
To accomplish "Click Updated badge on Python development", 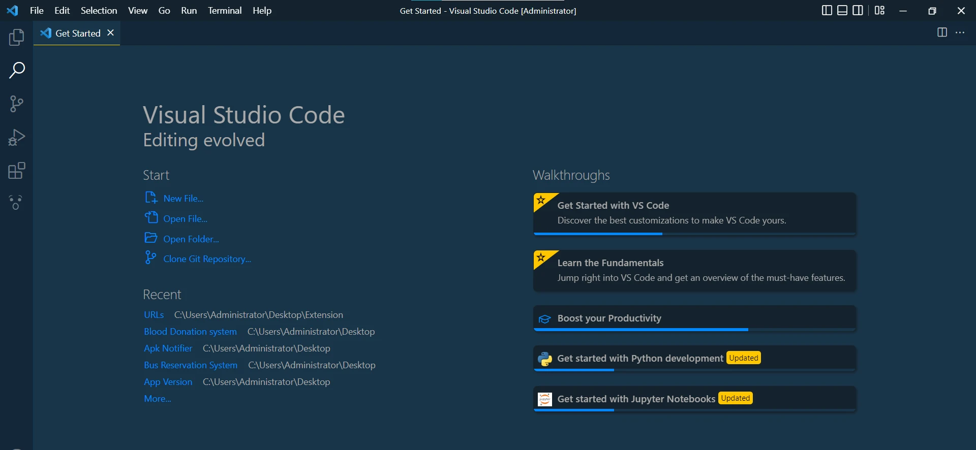I will coord(743,358).
